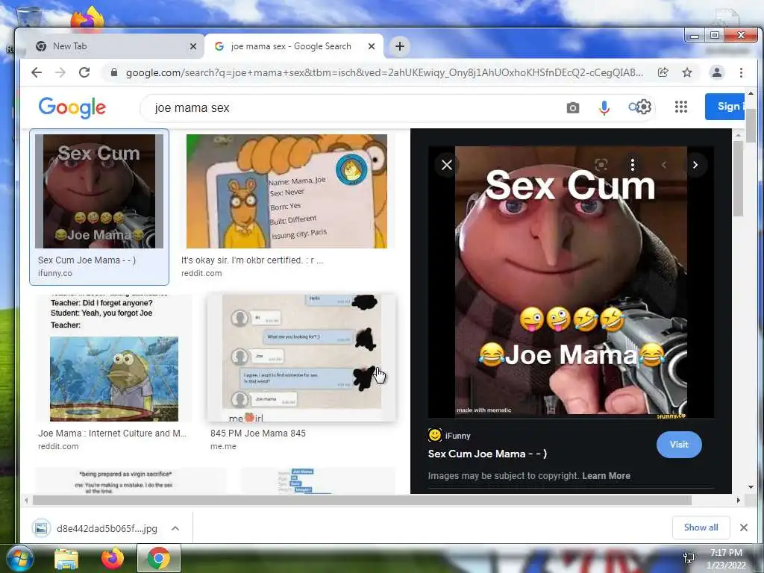Screen dimensions: 764x573
Task: Open Windows Explorer from taskbar
Action: click(66, 559)
